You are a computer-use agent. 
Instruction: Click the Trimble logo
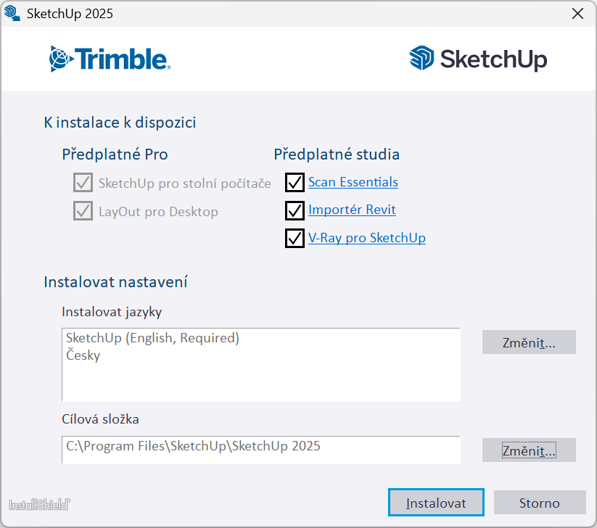(110, 59)
